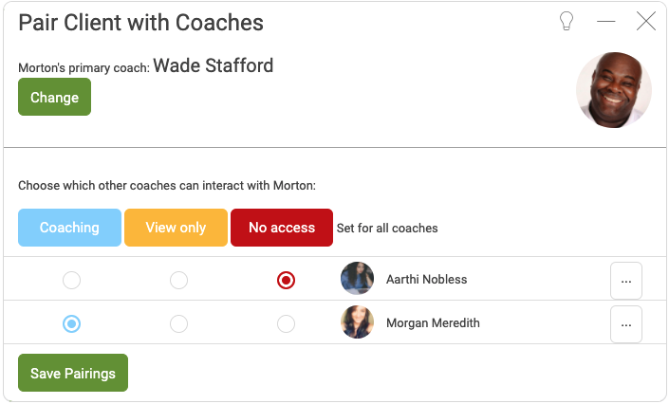
Task: Open Aarthi Nobless's more options menu
Action: [626, 281]
